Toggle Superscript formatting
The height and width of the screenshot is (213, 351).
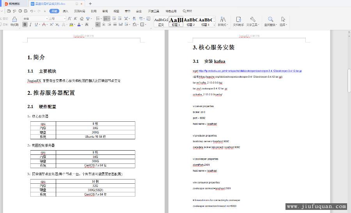click(x=51, y=25)
